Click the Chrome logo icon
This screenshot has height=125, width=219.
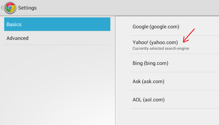click(10, 8)
